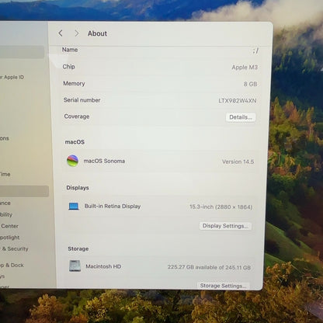Screen dimensions: 323x323
Task: Open Privacy & Security sidebar item
Action: click(14, 248)
